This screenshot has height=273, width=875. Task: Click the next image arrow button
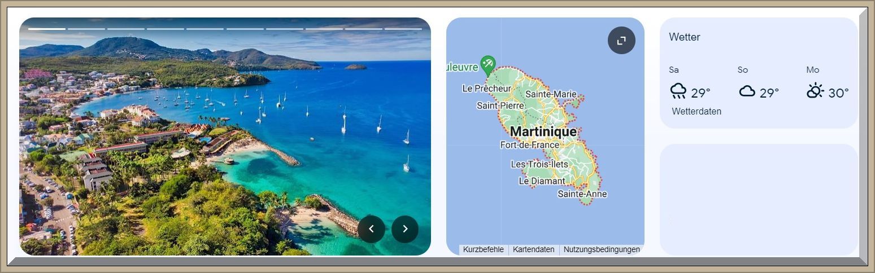(x=404, y=229)
